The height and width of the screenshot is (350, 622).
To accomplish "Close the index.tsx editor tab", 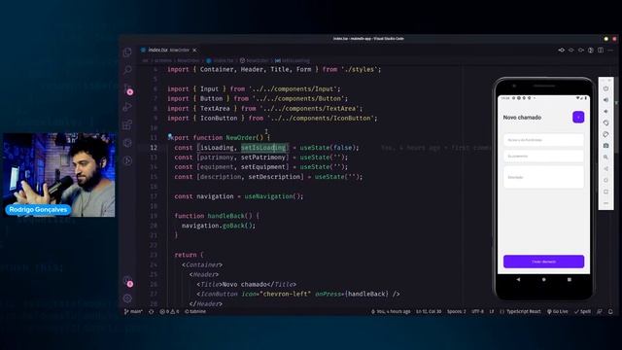I will click(194, 50).
